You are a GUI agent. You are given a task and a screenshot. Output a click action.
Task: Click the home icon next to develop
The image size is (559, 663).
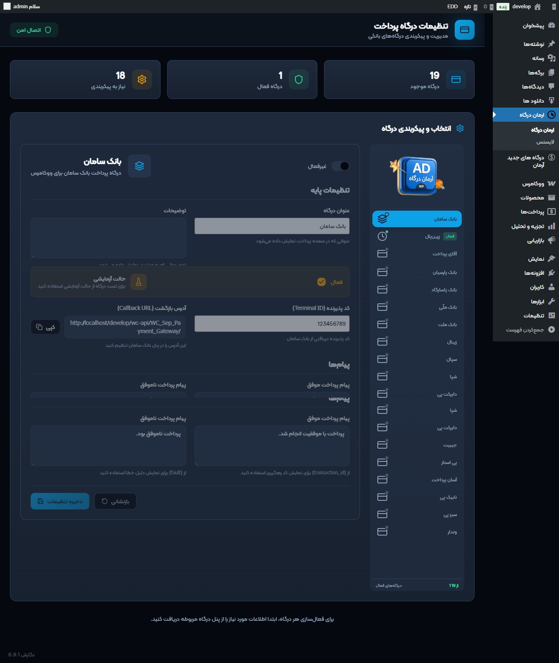(x=537, y=7)
